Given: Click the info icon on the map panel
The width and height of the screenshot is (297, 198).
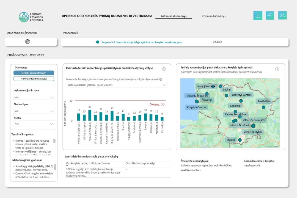Looking at the screenshot, I should click(x=277, y=69).
